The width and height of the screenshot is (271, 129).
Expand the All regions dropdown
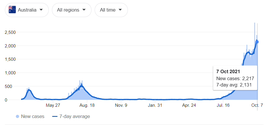pos(72,10)
